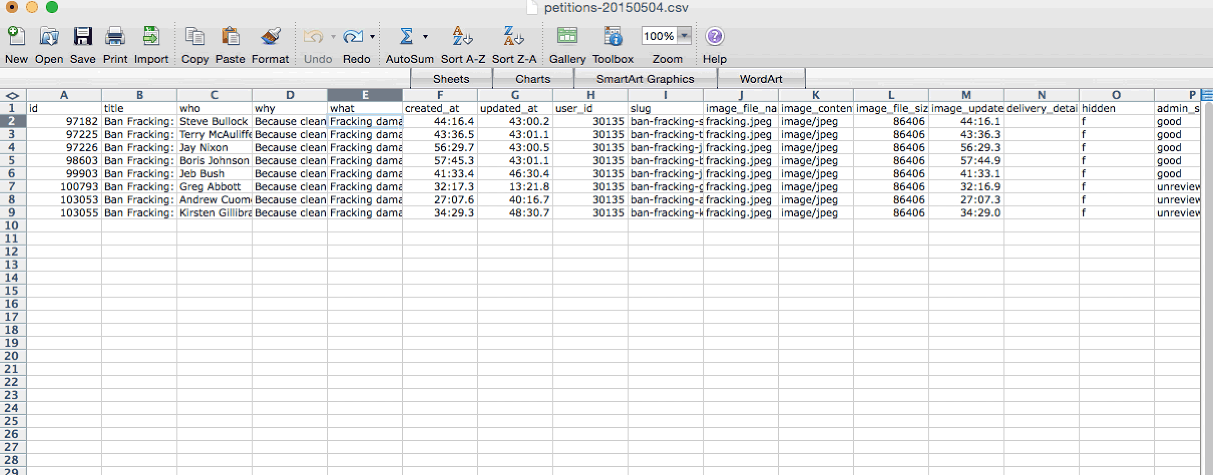Image resolution: width=1213 pixels, height=475 pixels.
Task: Select the 'Boris Johnson' cell
Action: click(x=215, y=161)
